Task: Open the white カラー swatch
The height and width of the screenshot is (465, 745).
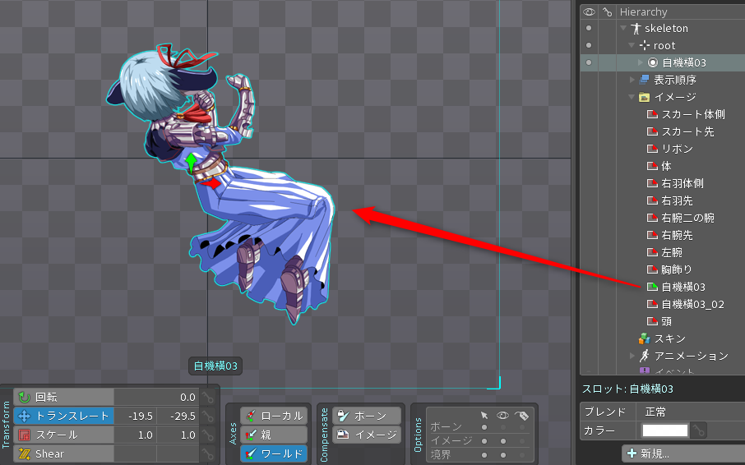Action: [x=664, y=430]
